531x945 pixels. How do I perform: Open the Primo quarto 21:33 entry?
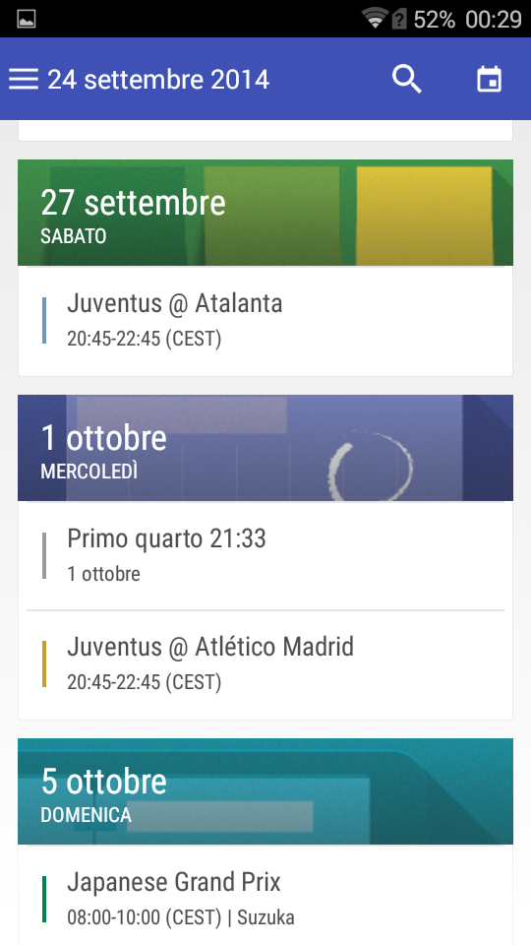coord(265,555)
